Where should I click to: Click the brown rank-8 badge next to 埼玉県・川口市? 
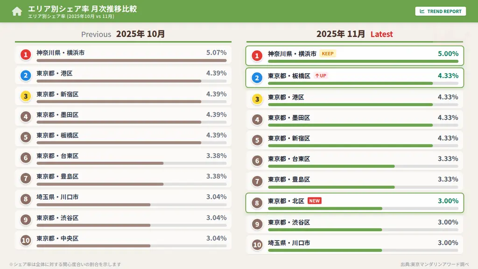(x=26, y=198)
